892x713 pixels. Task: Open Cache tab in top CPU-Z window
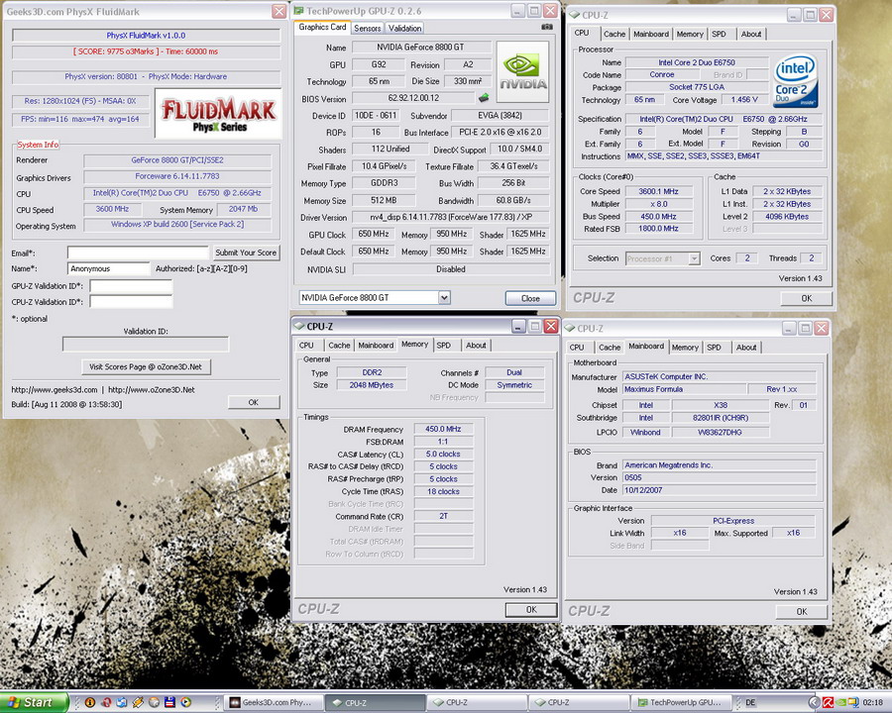point(613,34)
